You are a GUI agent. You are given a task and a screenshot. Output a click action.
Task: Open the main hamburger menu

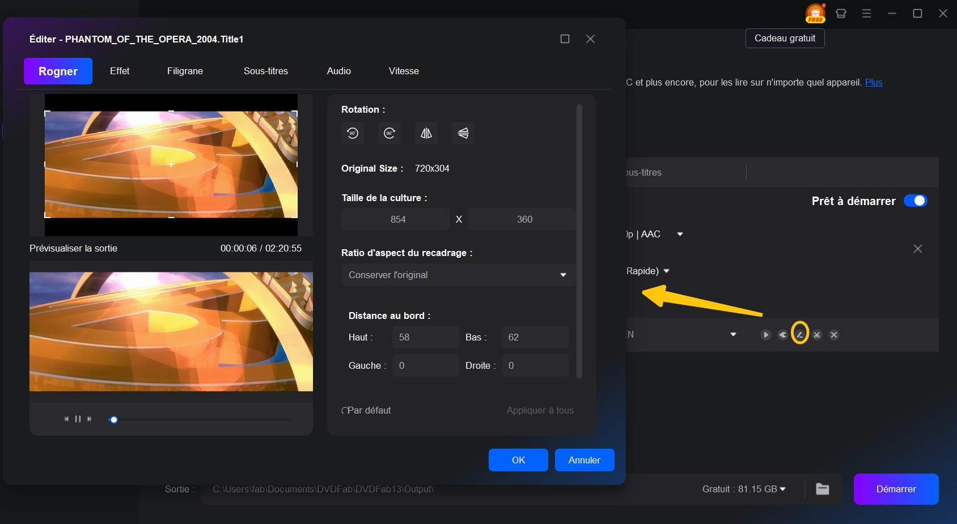click(x=866, y=13)
